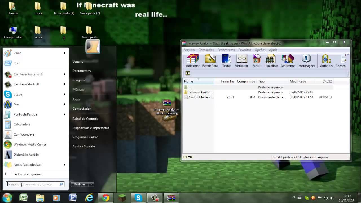Open the serva desktop folder

click(x=38, y=32)
